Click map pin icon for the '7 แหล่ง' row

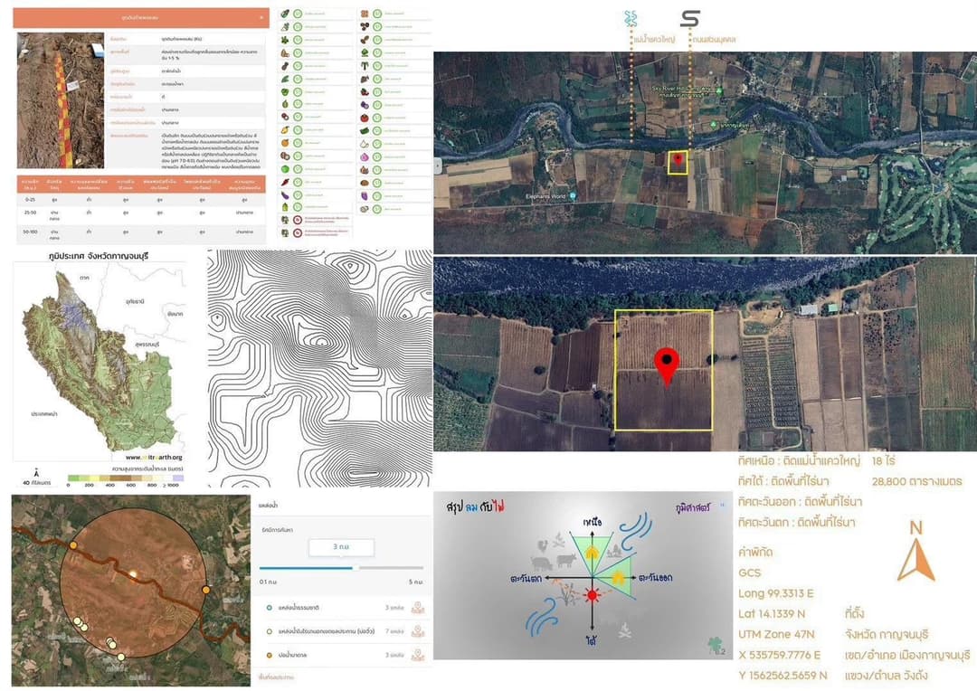pyautogui.click(x=417, y=631)
